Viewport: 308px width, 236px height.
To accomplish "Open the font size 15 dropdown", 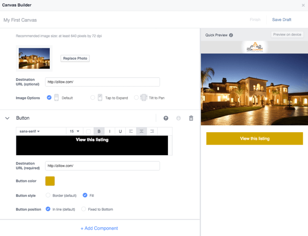I will [x=74, y=131].
